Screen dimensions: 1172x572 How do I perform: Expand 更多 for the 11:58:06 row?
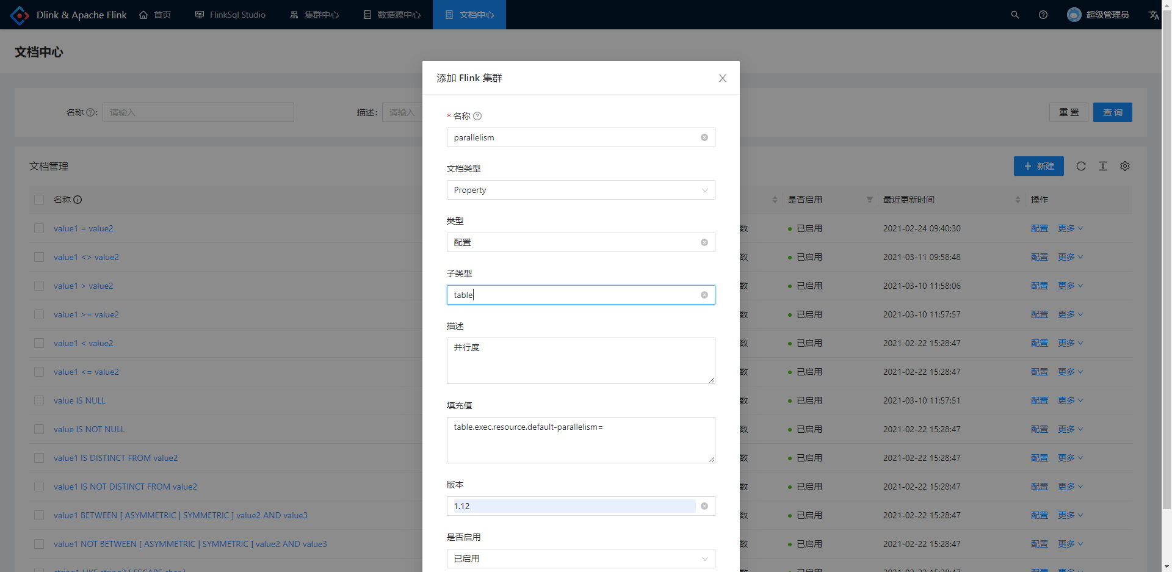pyautogui.click(x=1070, y=286)
